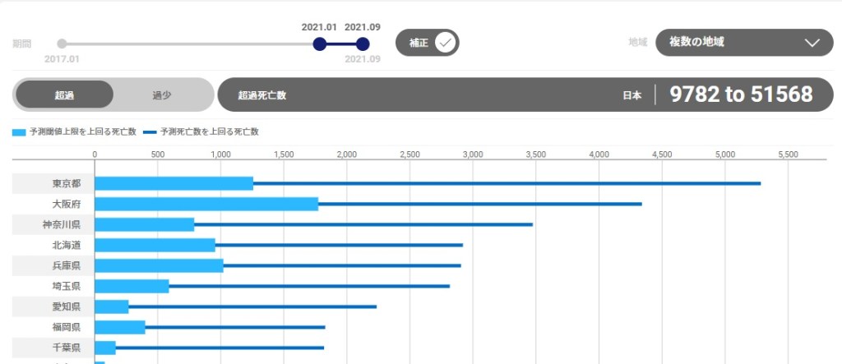The height and width of the screenshot is (364, 842).
Task: Click the 2021.01 slider start handle
Action: [319, 44]
